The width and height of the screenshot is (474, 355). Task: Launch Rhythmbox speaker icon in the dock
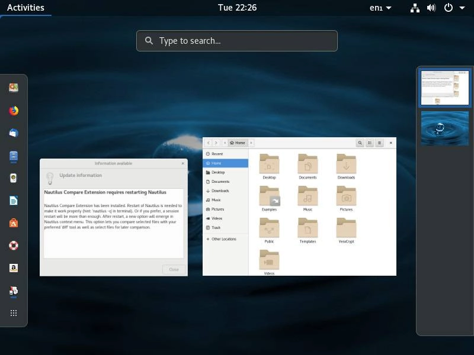pyautogui.click(x=14, y=178)
